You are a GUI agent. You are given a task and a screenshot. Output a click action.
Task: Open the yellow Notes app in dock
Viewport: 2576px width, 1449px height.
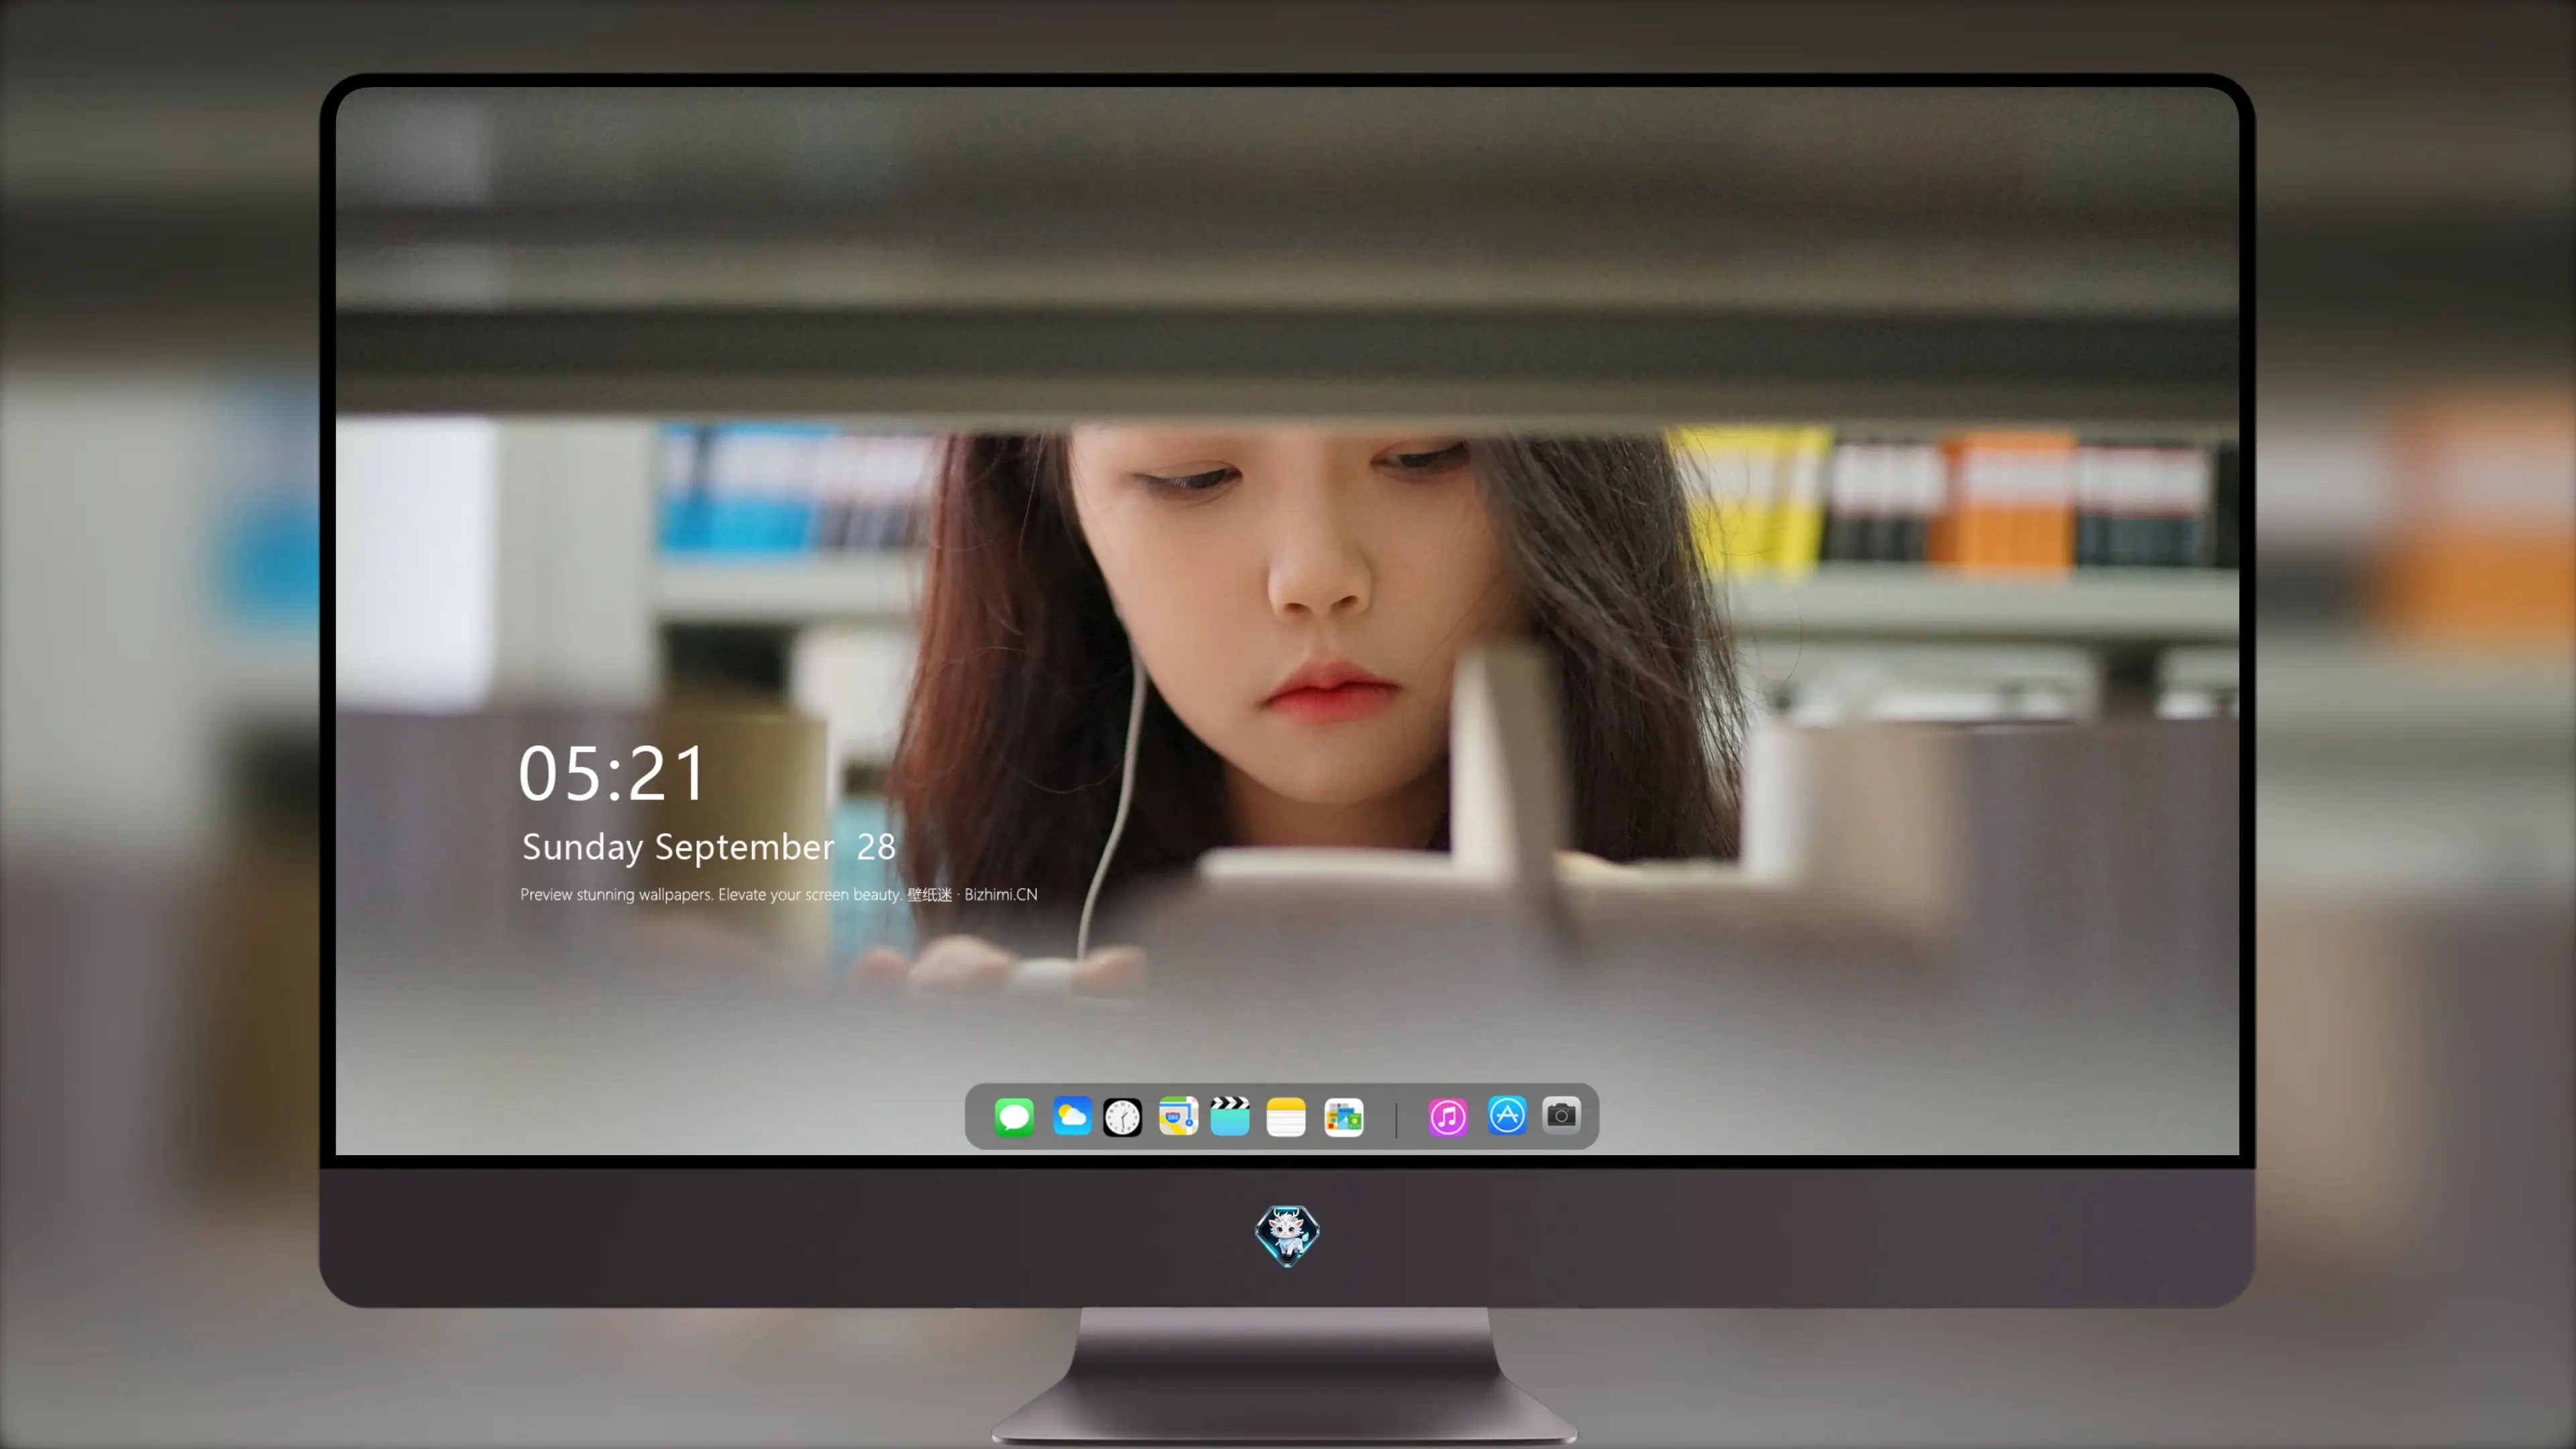pos(1286,1116)
